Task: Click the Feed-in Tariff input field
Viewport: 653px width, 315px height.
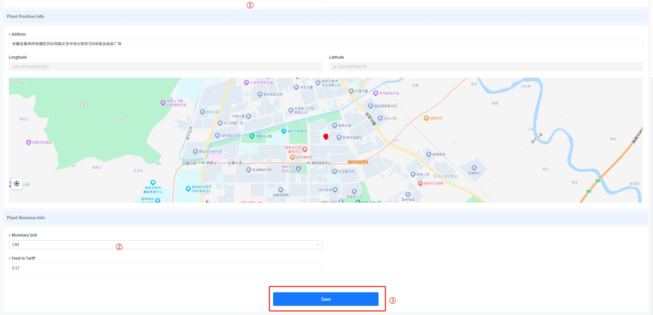Action: (165, 268)
